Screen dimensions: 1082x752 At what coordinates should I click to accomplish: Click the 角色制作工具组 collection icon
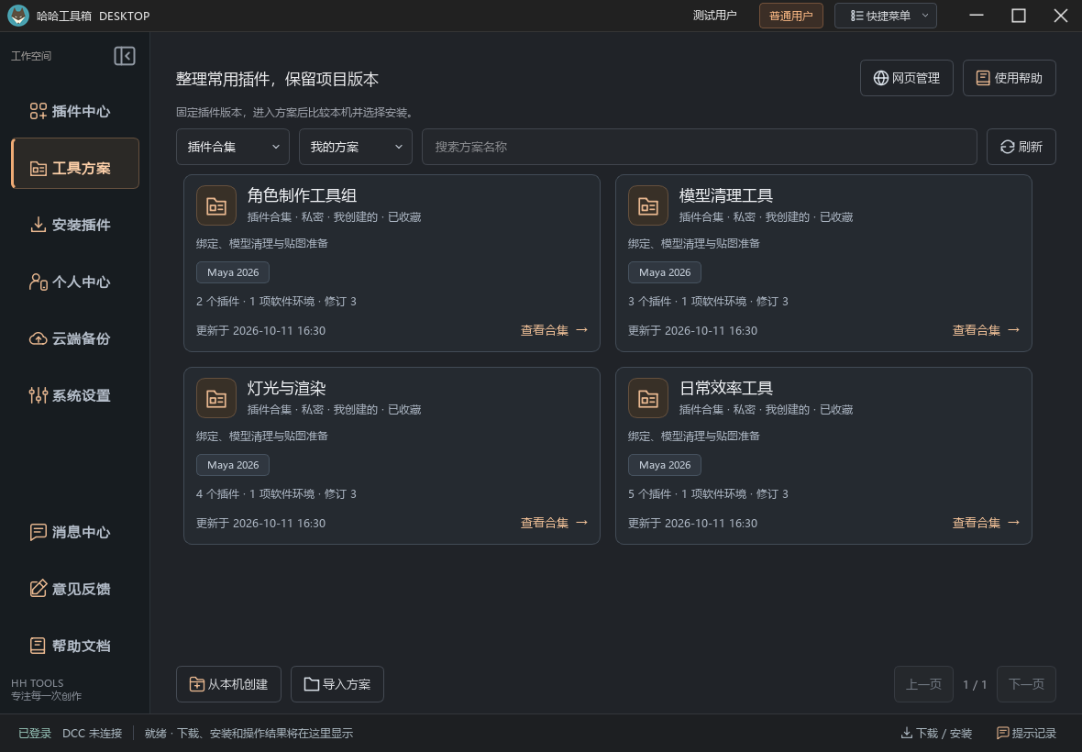pyautogui.click(x=216, y=205)
